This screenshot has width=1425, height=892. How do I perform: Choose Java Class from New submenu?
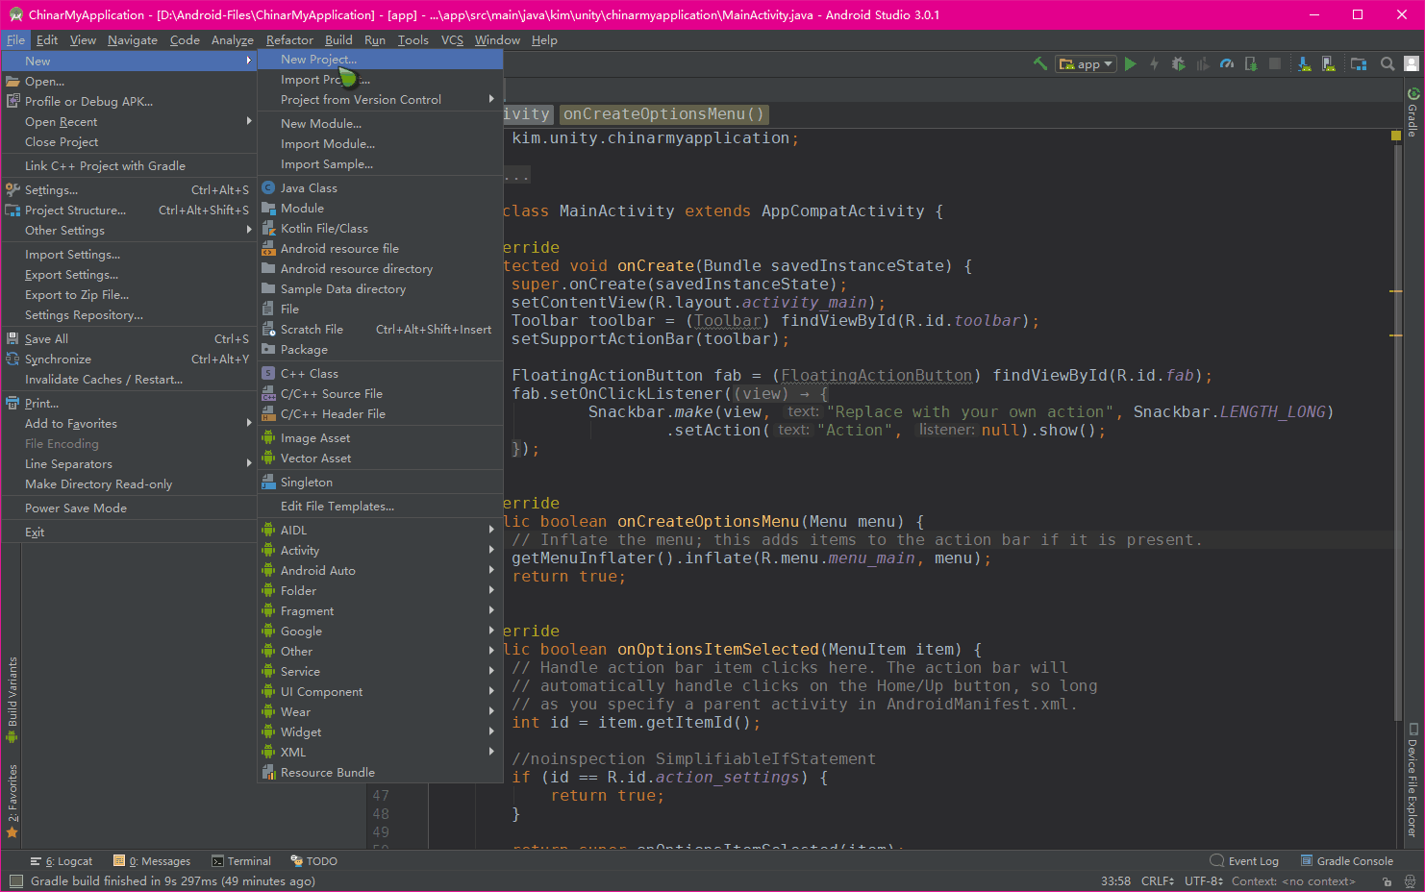coord(380,187)
